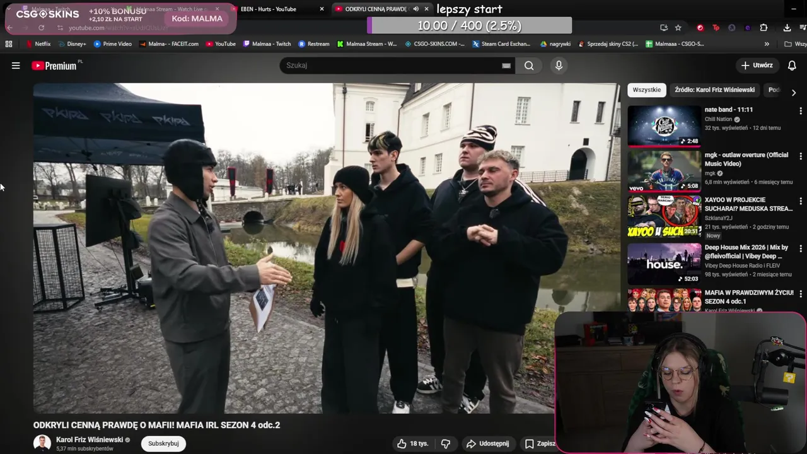
Task: Open options for nate band - 11:11
Action: tap(801, 111)
